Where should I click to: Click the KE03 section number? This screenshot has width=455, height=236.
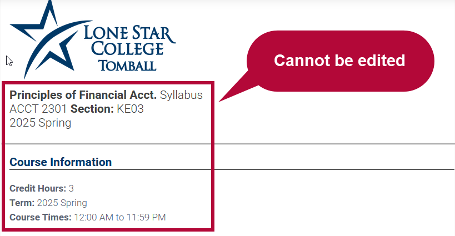coord(131,109)
